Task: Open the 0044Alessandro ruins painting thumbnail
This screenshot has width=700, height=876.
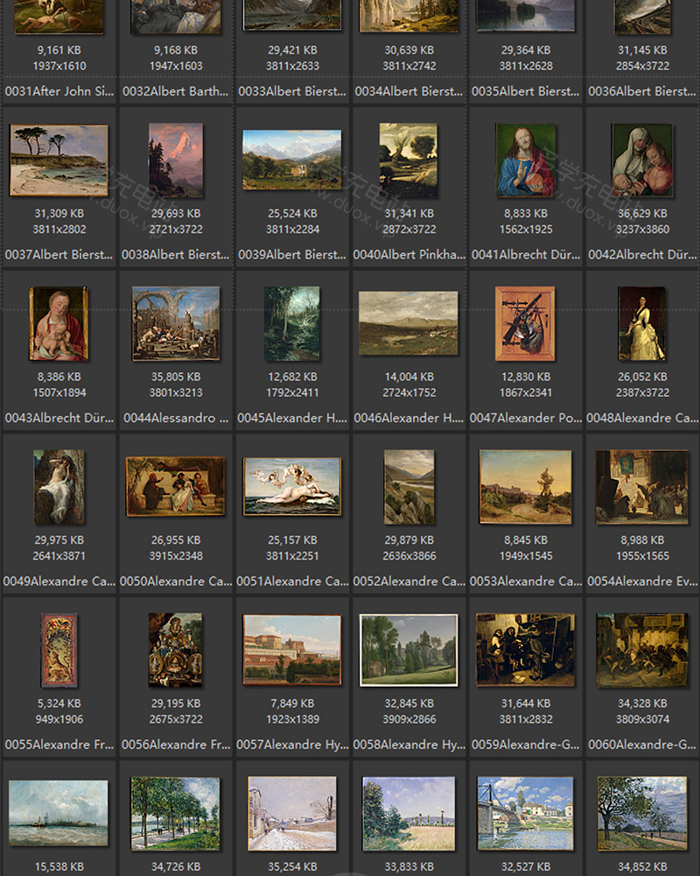Action: click(175, 323)
